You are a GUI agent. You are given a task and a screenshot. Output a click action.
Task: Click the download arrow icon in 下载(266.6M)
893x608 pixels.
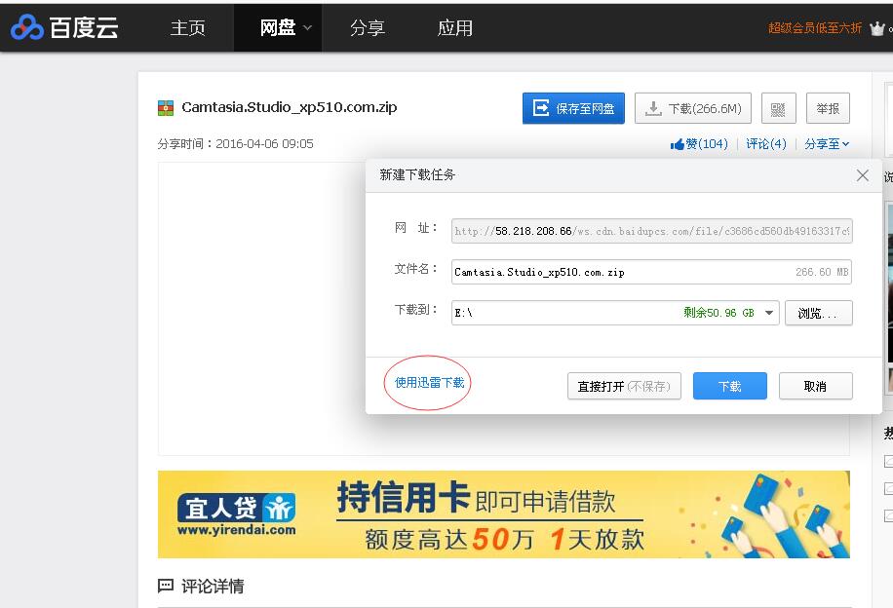pos(656,108)
